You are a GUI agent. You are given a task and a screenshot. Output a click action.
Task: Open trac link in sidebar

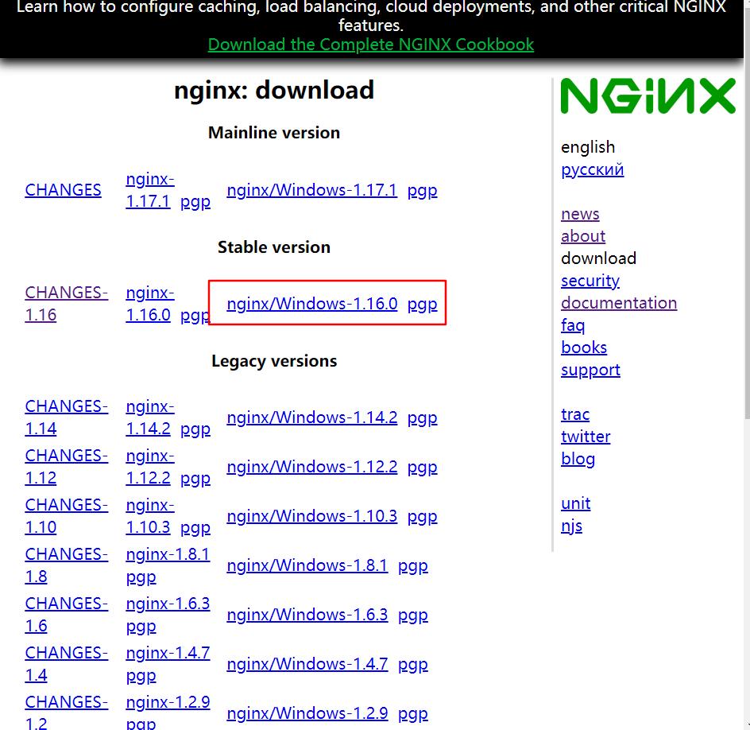(575, 414)
